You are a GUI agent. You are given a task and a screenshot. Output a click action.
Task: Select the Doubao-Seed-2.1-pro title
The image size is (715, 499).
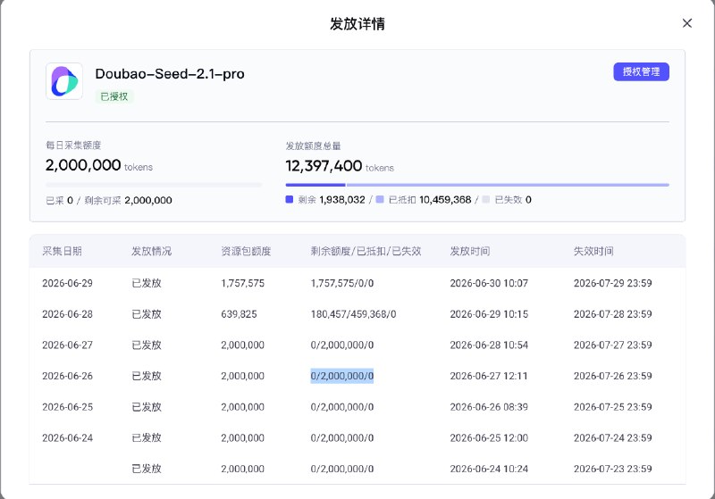170,74
